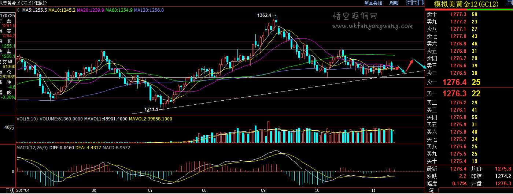Select the 笔 tab under the quote panel
513x194 pixels.
(x=431, y=190)
